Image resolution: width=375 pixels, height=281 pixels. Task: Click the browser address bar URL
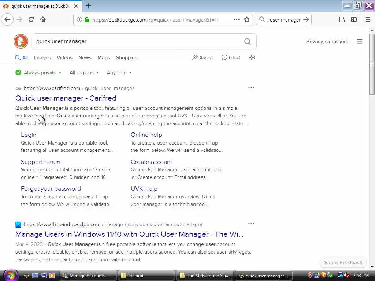pyautogui.click(x=155, y=20)
